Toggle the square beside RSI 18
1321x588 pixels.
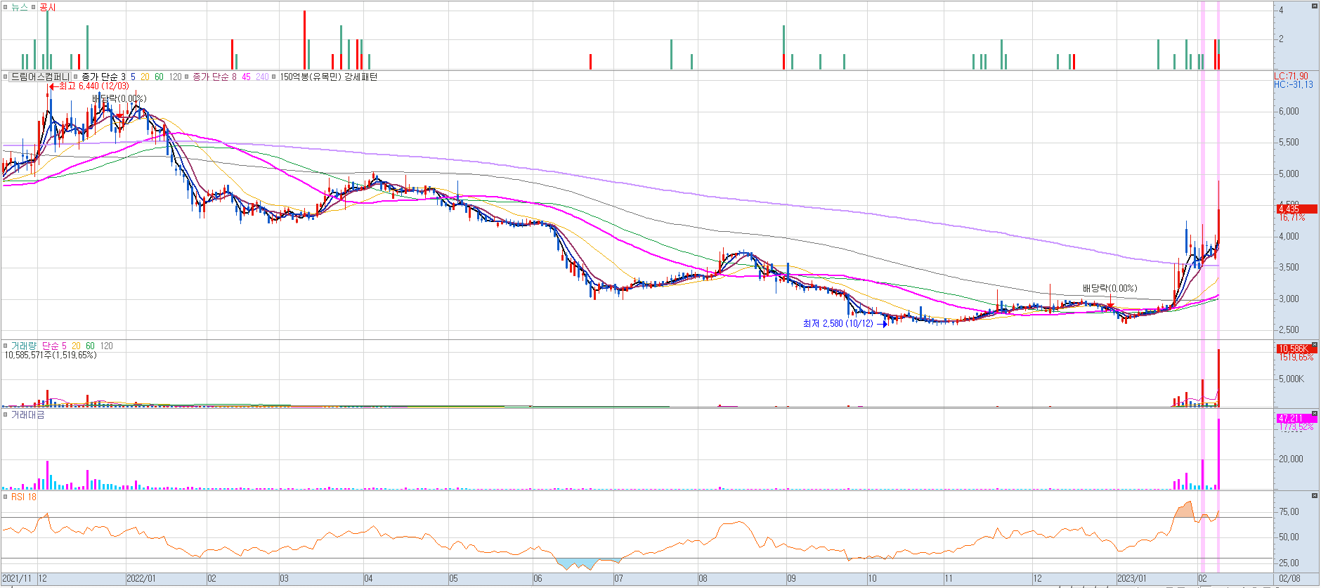(5, 497)
